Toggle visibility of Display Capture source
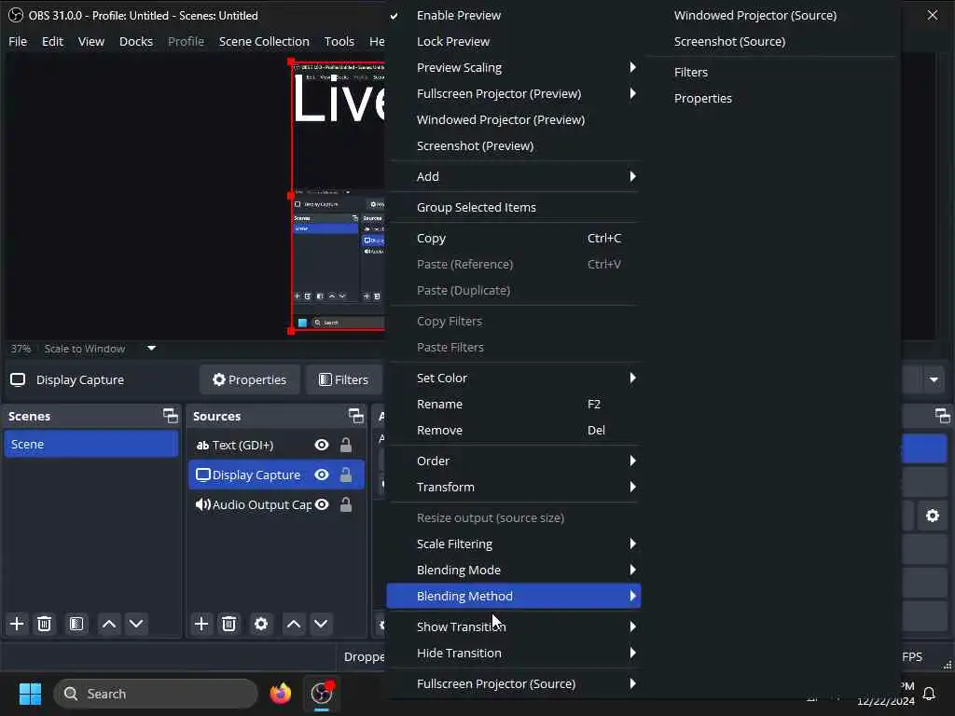The height and width of the screenshot is (716, 955). click(x=322, y=475)
